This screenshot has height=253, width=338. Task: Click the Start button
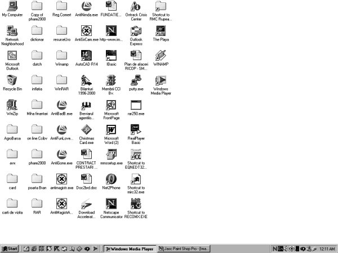[x=10, y=249]
